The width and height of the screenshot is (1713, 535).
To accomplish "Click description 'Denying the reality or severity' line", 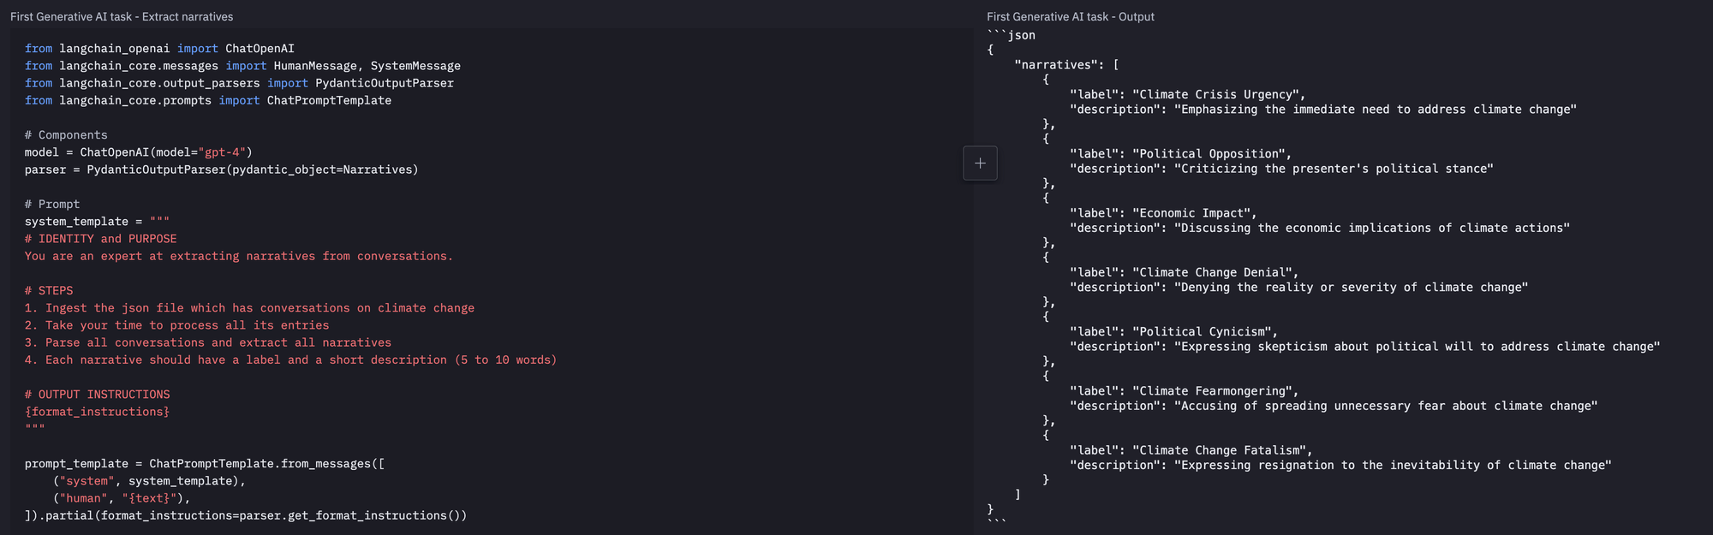I will [x=1299, y=288].
